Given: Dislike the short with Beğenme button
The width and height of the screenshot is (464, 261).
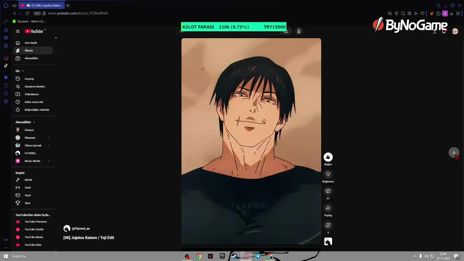Looking at the screenshot, I should (x=328, y=174).
